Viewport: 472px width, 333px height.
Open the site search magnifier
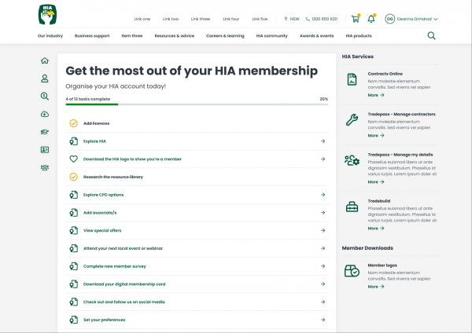click(431, 36)
